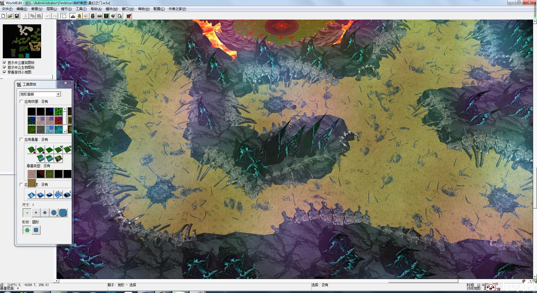
Task: Open the 模块(M) menu
Action: pos(112,9)
